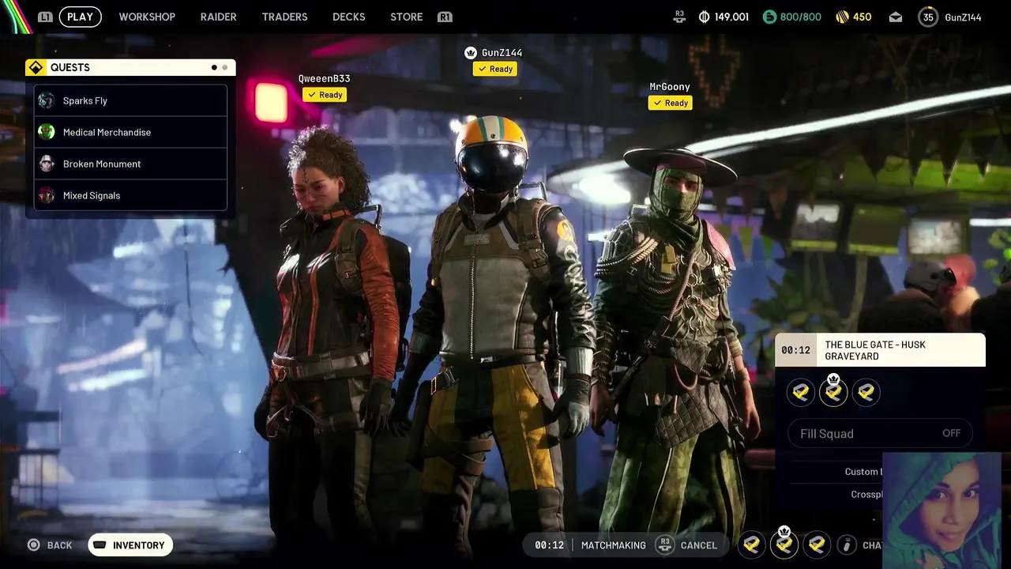The height and width of the screenshot is (569, 1011).
Task: Click The Blue Gate - Husk Graveyard title
Action: pyautogui.click(x=875, y=350)
